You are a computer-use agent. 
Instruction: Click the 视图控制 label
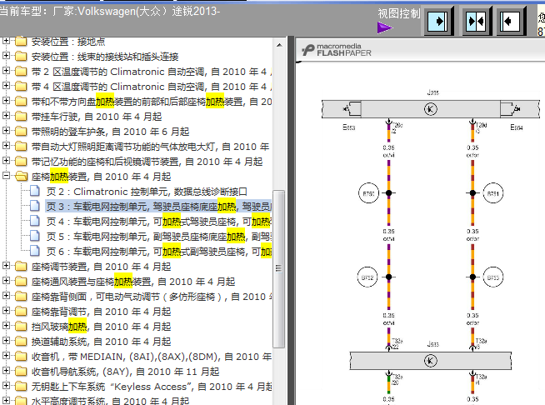tap(399, 14)
